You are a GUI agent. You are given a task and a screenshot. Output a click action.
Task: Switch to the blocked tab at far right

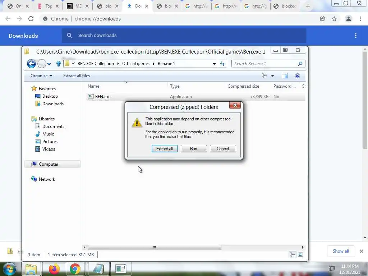[x=285, y=6]
